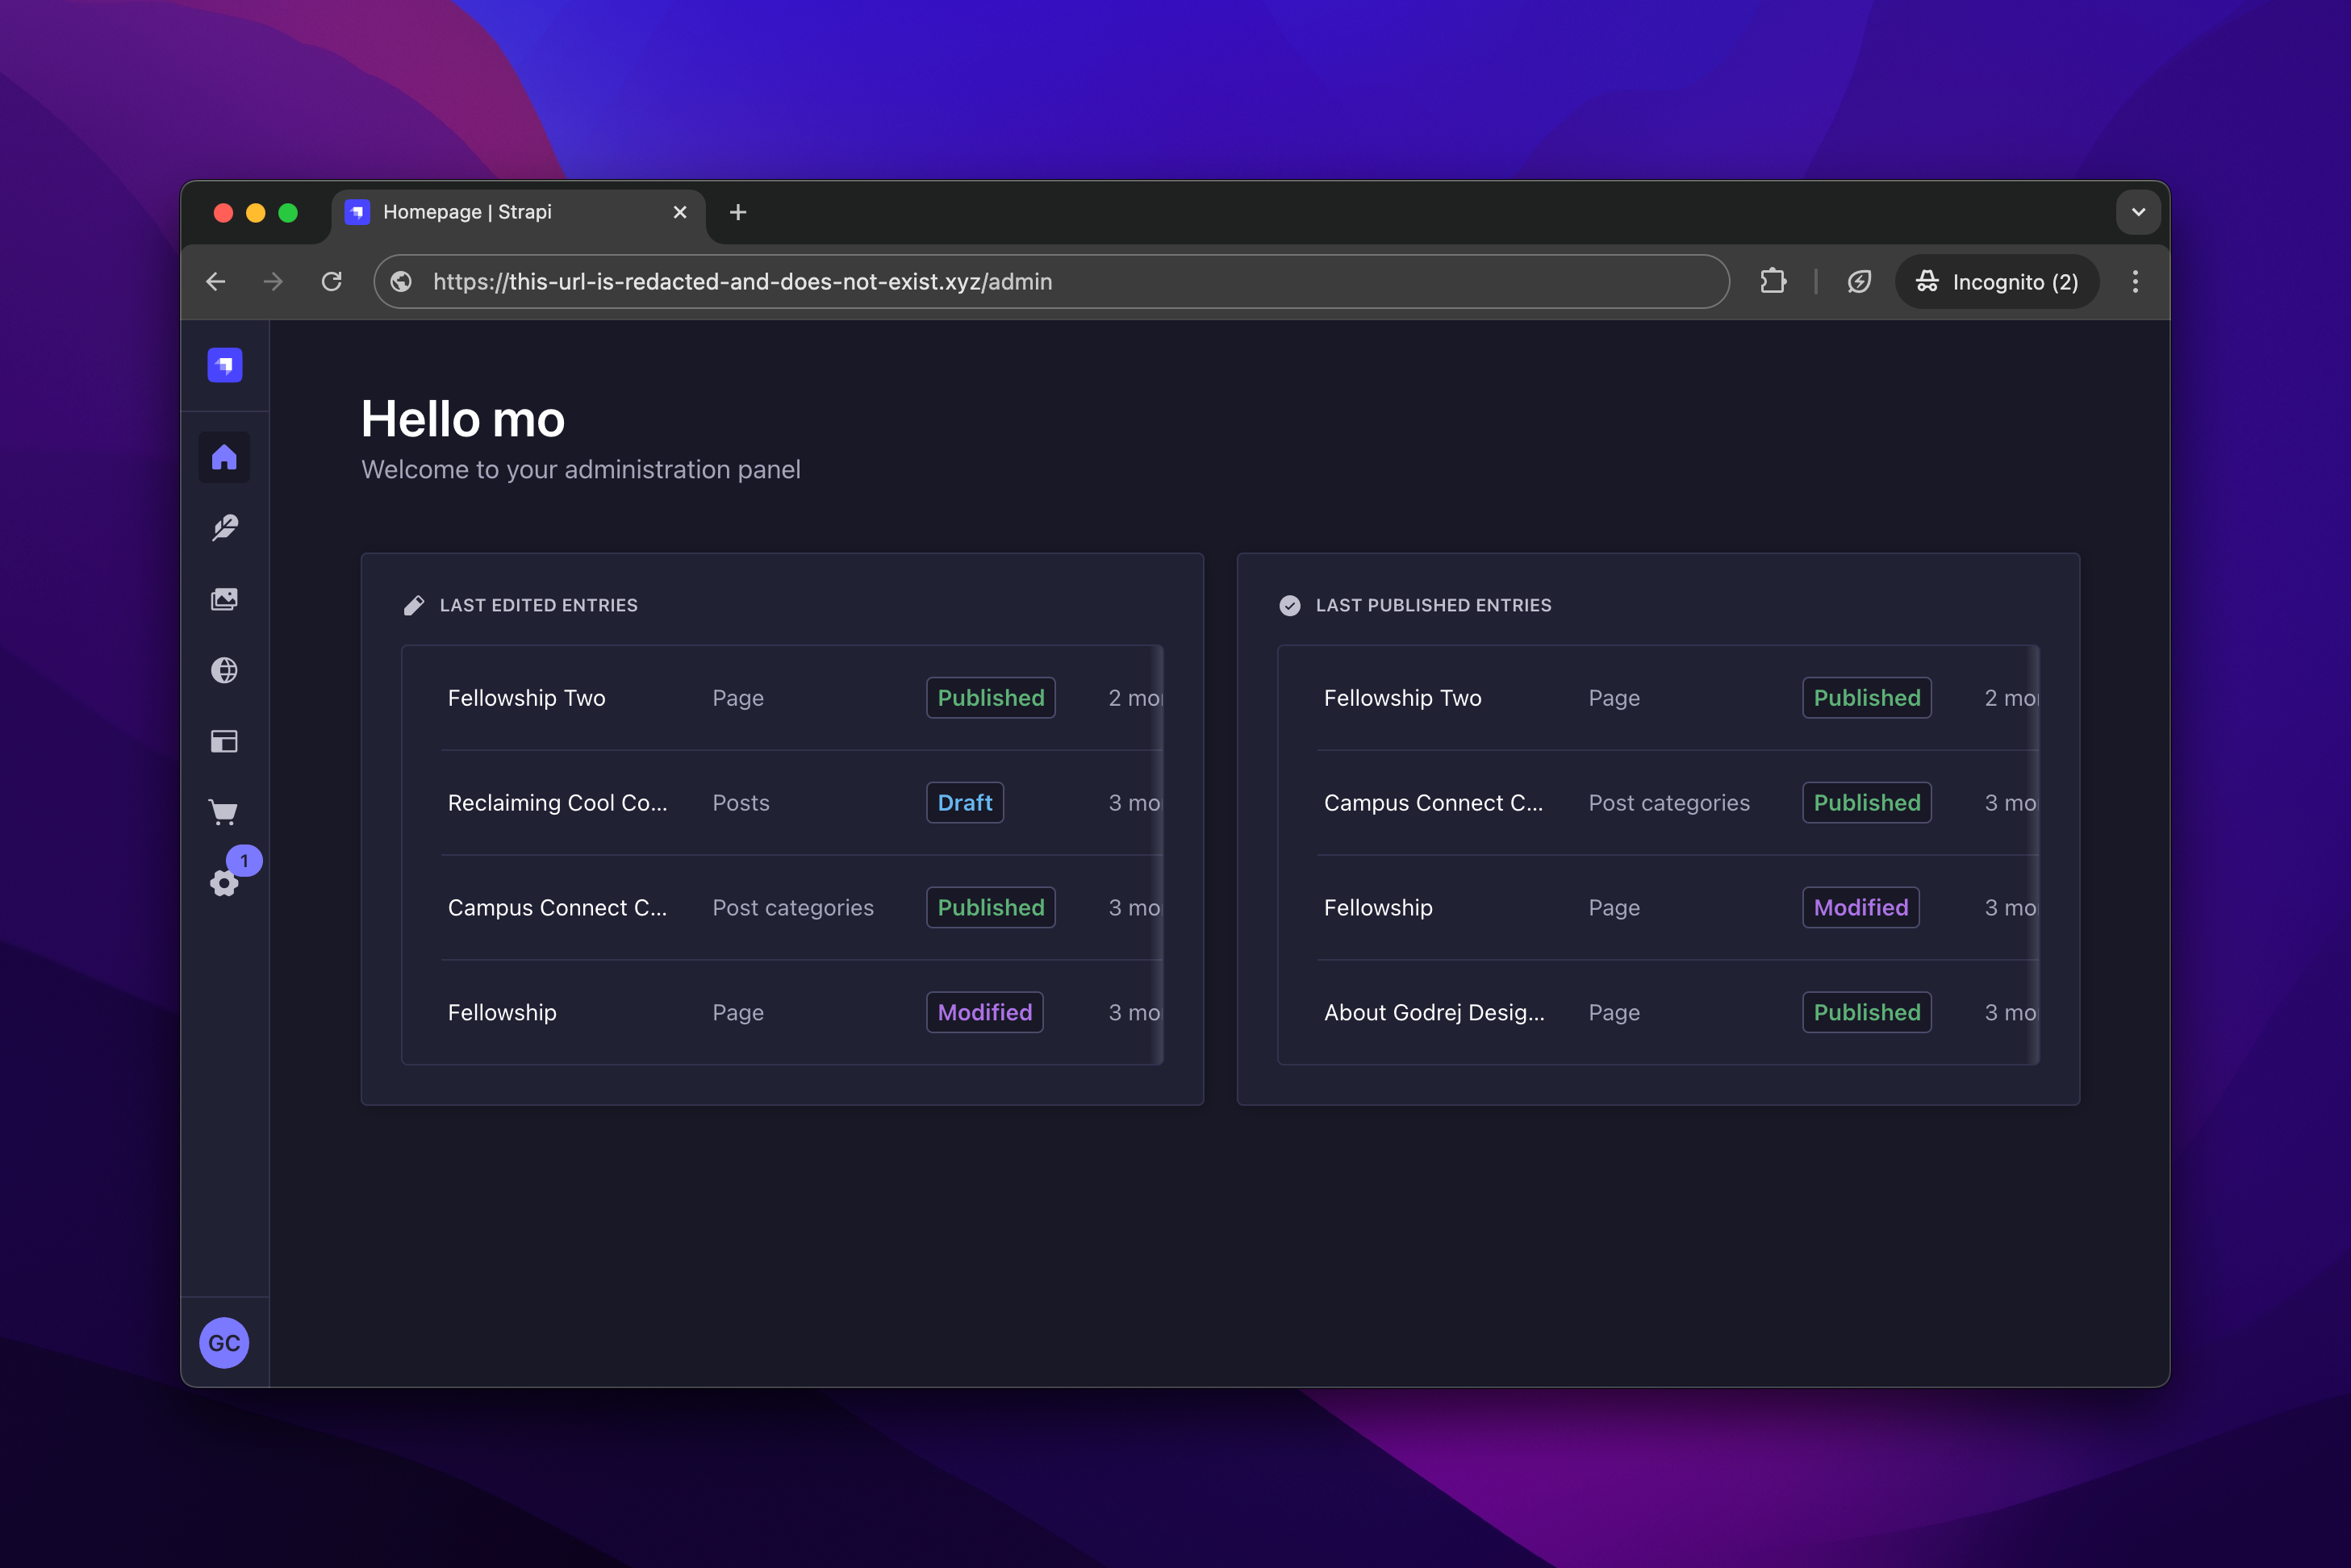Open a new browser tab
Viewport: 2351px width, 1568px height.
tap(738, 212)
